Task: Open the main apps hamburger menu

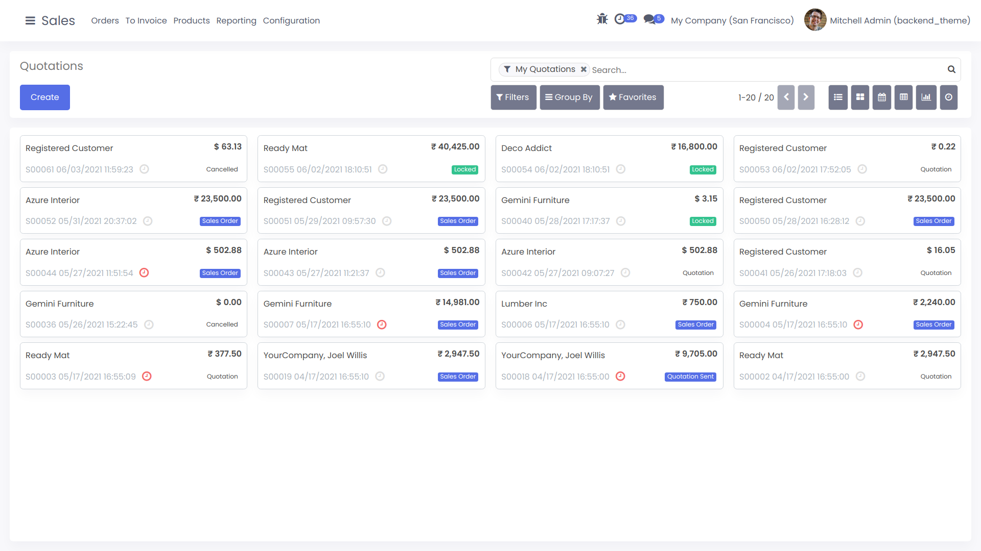Action: coord(30,20)
